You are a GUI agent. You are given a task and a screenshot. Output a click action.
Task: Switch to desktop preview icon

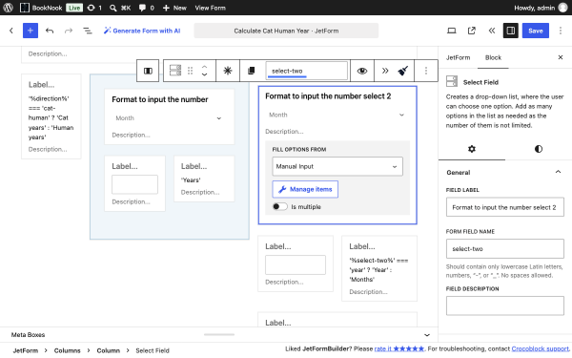452,31
